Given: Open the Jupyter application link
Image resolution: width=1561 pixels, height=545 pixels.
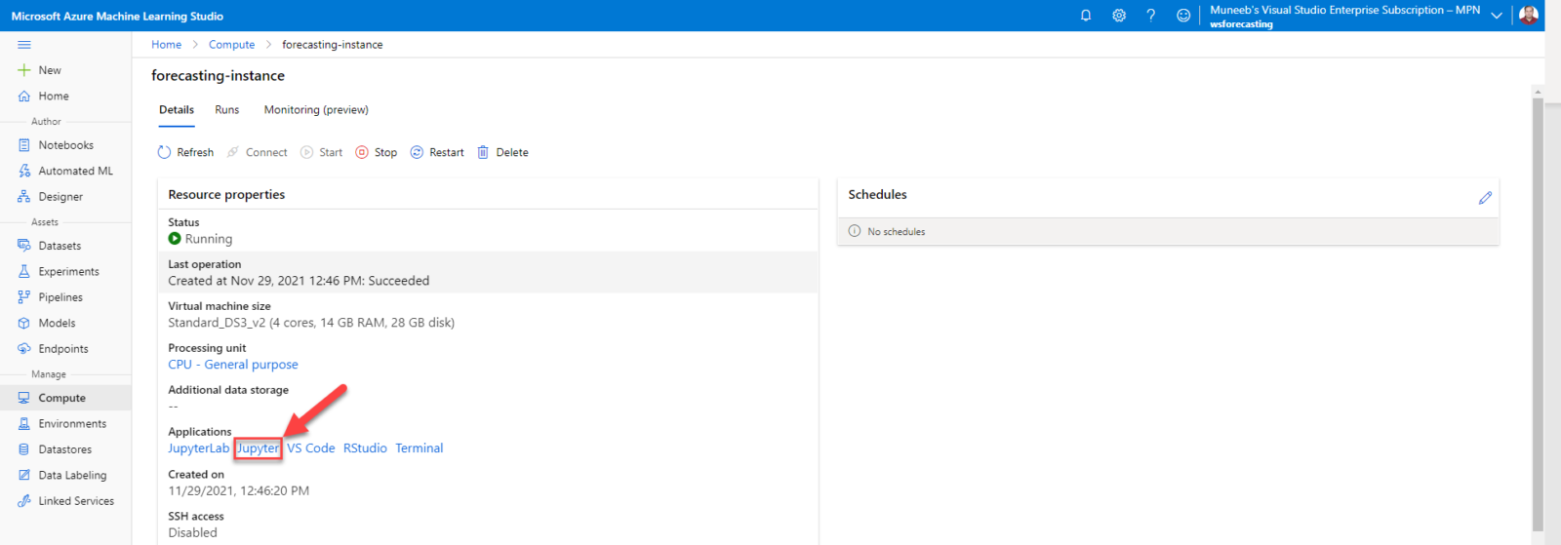Looking at the screenshot, I should 259,448.
